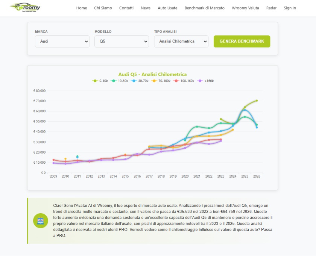Click the 30-70k data point at 2025
The image size is (316, 256).
click(245, 110)
